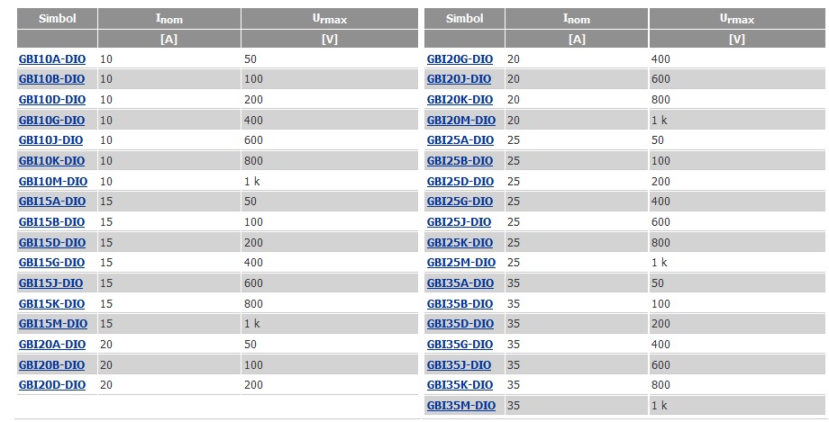
Task: Click the GBI35M-DIO link
Action: coord(461,406)
